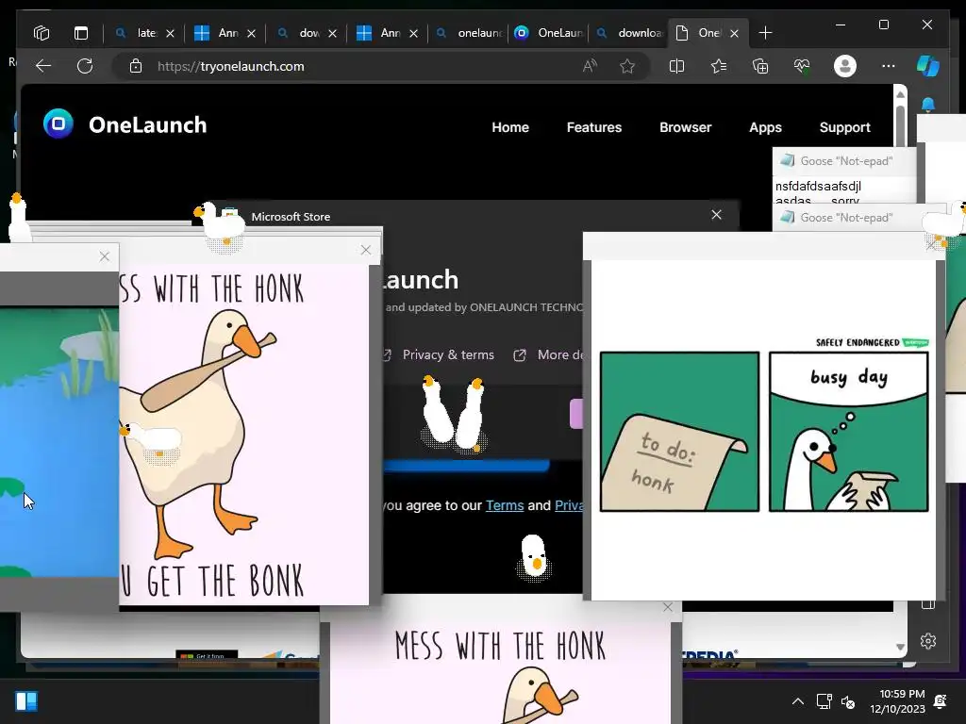Screen dimensions: 966x724
Task: Click the 'busy day' goose comic panel
Action: coord(848,432)
